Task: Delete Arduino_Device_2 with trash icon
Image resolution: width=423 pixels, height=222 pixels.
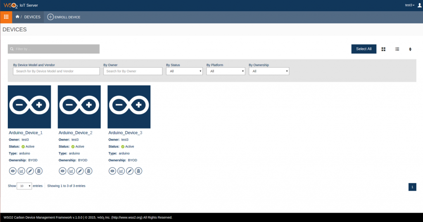Action: pos(88,171)
